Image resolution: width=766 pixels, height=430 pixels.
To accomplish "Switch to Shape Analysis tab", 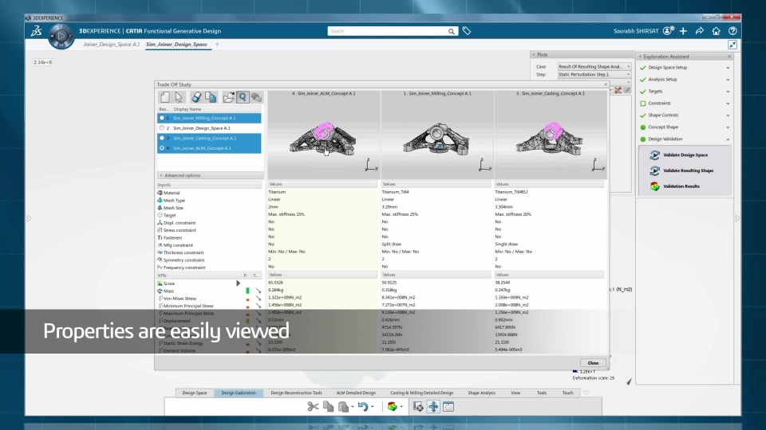I will pyautogui.click(x=481, y=393).
